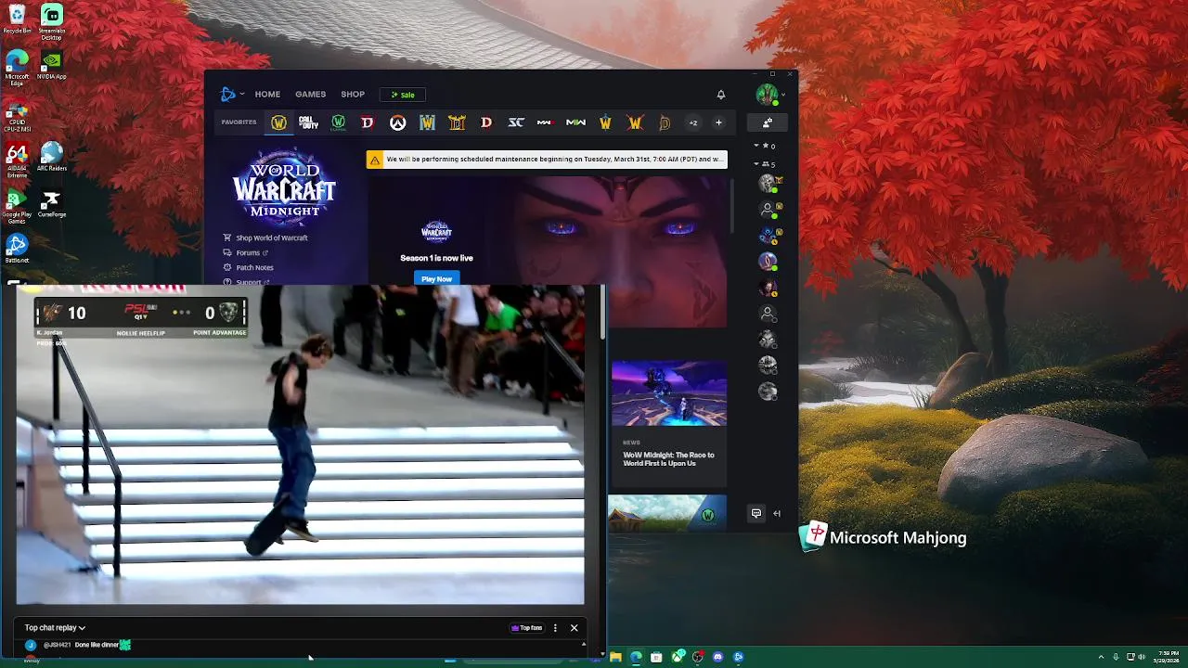
Task: Click the green Sale button
Action: [x=403, y=95]
